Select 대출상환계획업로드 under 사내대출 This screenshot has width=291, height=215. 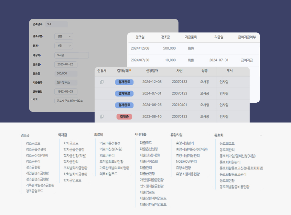coord(153,198)
